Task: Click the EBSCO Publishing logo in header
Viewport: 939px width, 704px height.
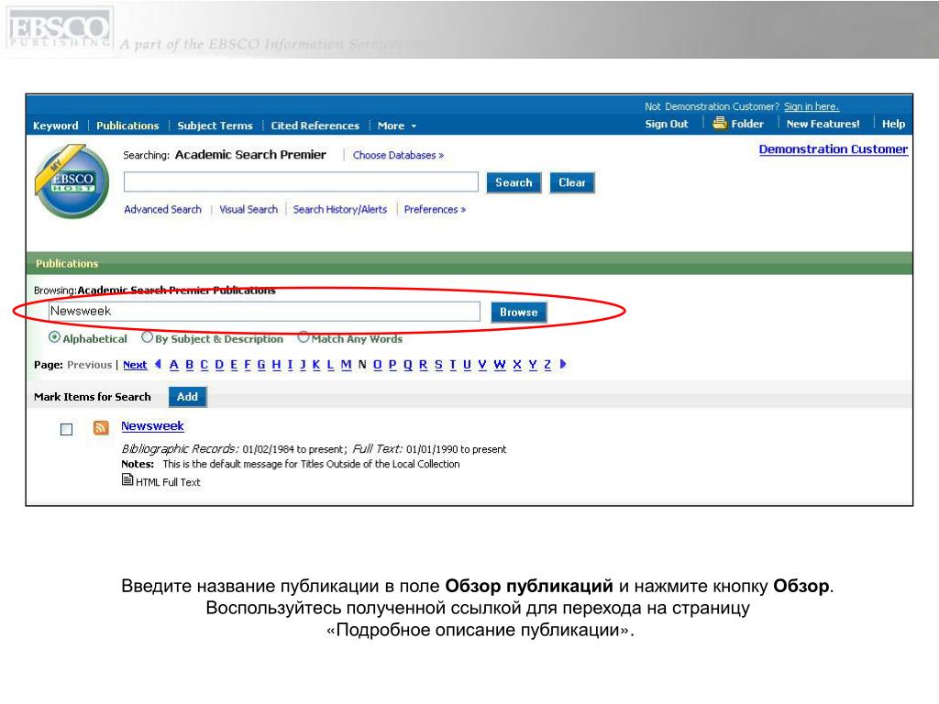Action: pos(59,28)
